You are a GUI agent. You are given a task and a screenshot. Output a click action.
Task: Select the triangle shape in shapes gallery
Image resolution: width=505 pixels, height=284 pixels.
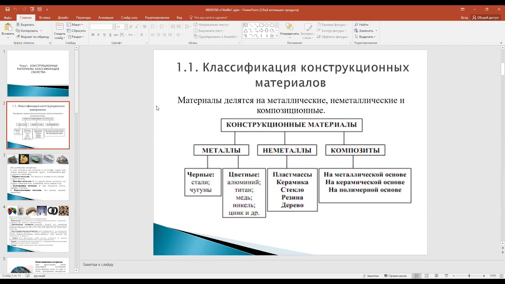245,30
